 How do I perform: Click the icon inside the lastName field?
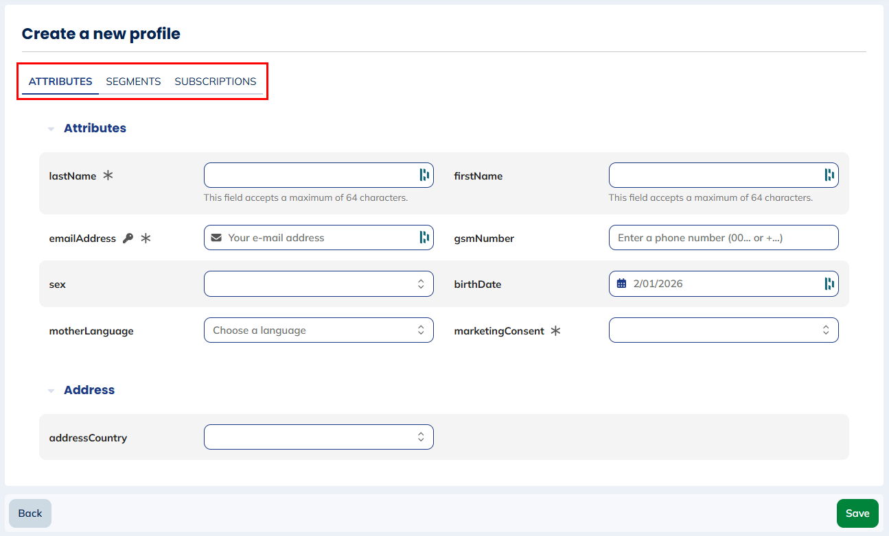tap(424, 175)
